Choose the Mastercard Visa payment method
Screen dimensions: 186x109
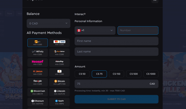click(x=59, y=43)
